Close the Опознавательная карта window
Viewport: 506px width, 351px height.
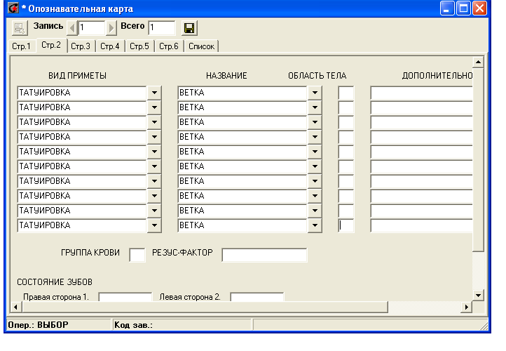pyautogui.click(x=480, y=8)
